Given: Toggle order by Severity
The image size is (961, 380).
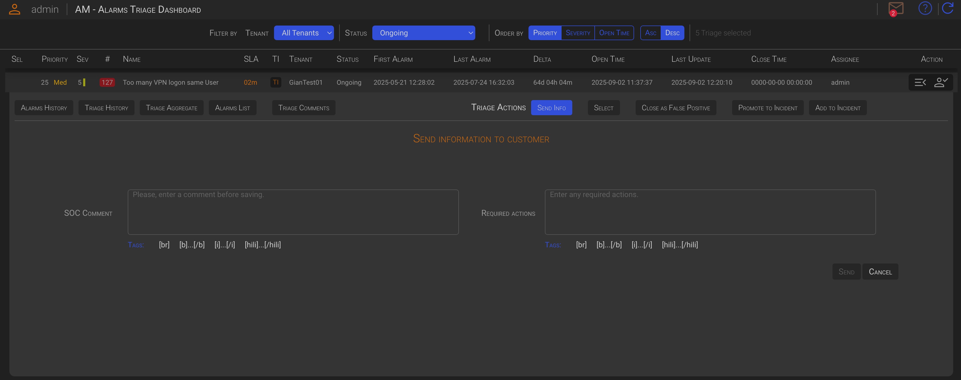Looking at the screenshot, I should (x=577, y=33).
